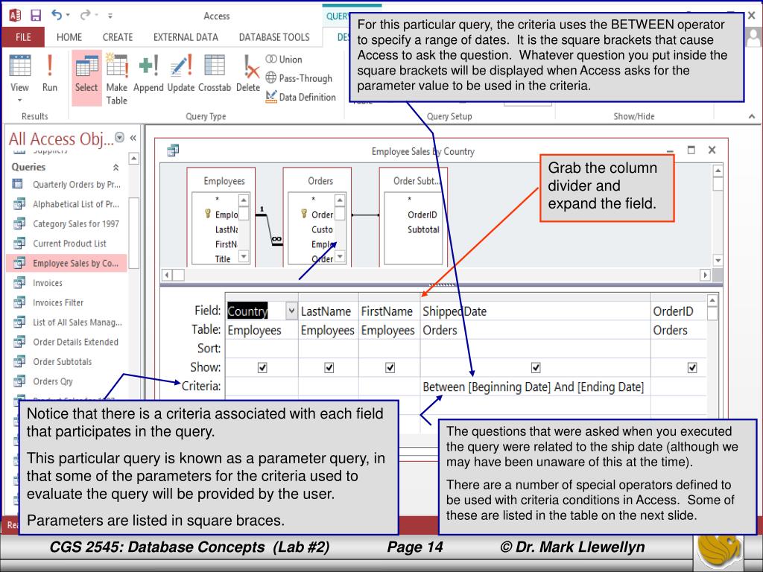Open Customize Quick Access Toolbar dropdown
This screenshot has width=763, height=572.
tap(110, 16)
